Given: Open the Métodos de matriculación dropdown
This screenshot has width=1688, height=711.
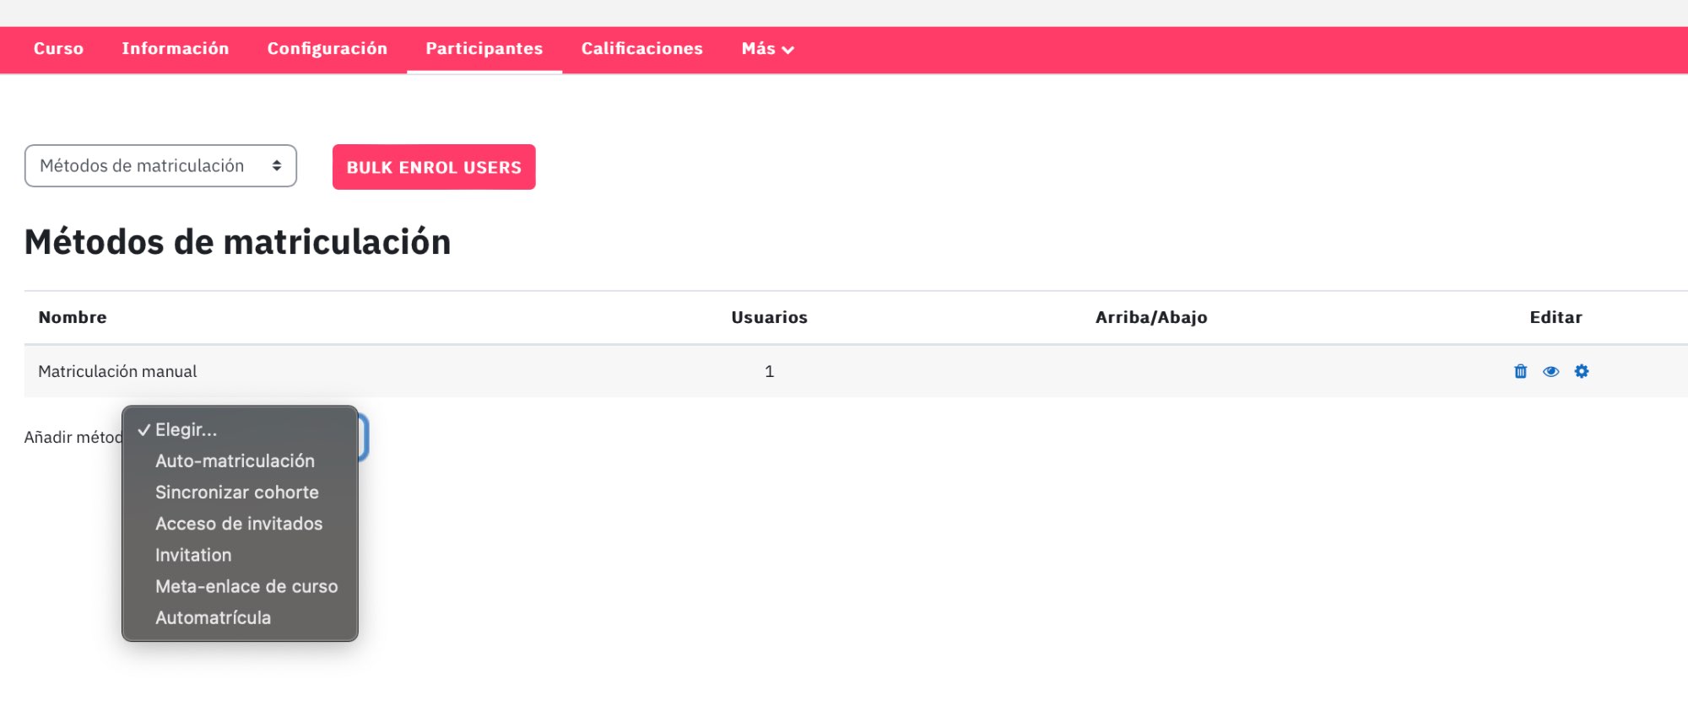Looking at the screenshot, I should (160, 166).
